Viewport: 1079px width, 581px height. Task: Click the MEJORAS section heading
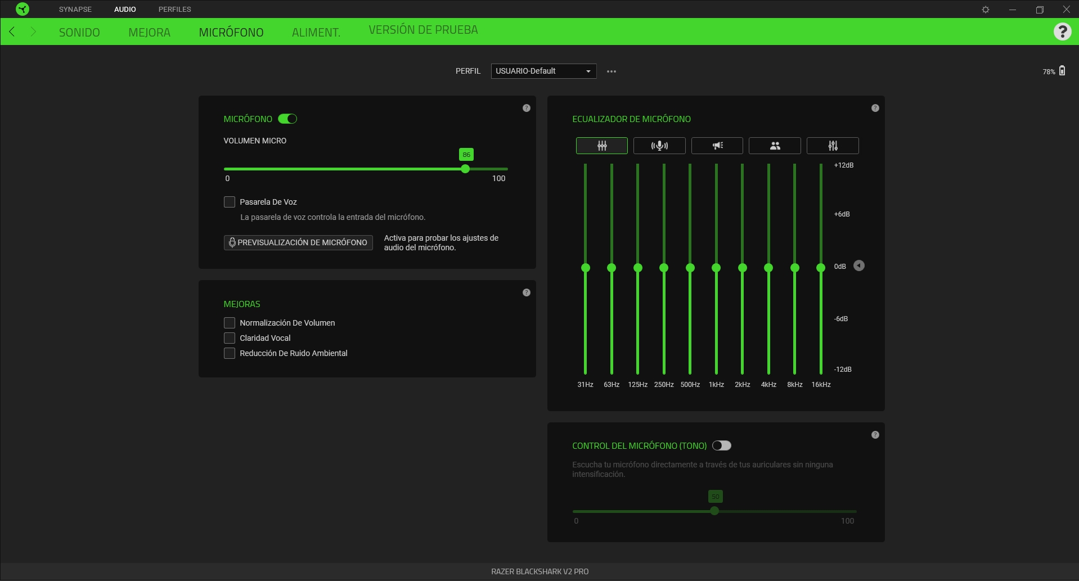(242, 304)
